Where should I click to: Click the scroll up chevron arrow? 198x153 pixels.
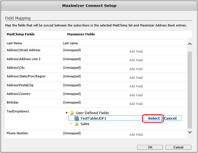[x=190, y=44]
